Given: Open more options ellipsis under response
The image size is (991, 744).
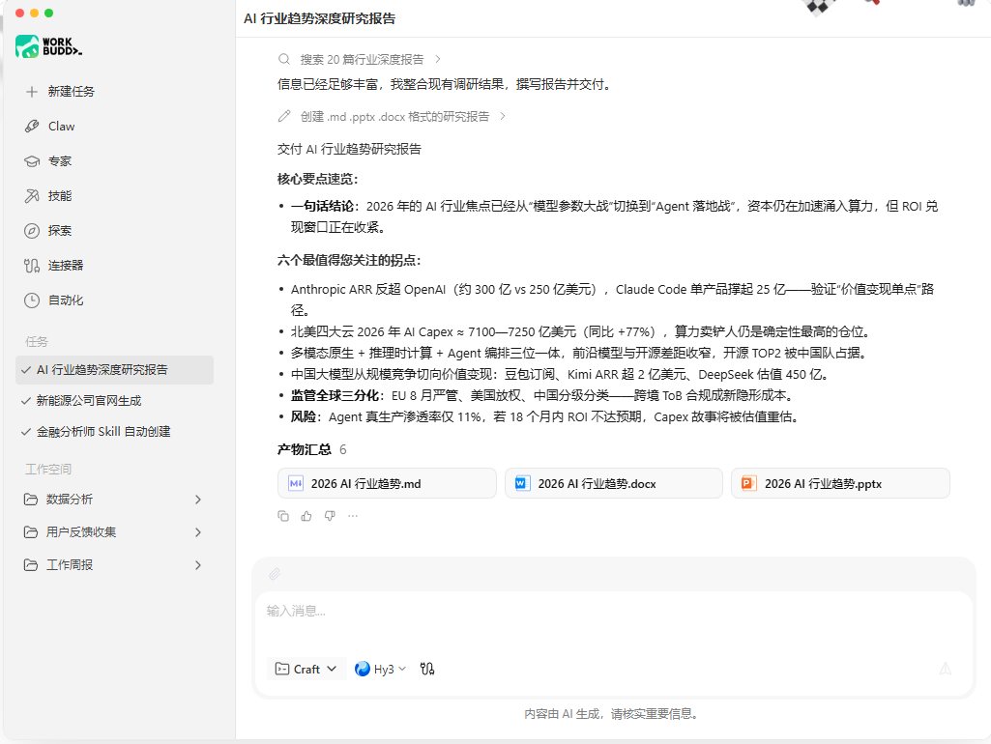Looking at the screenshot, I should [x=353, y=516].
